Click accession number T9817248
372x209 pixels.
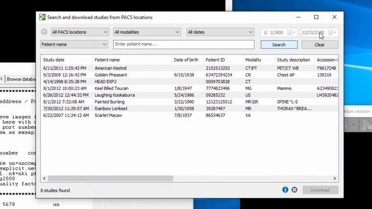pos(326,68)
